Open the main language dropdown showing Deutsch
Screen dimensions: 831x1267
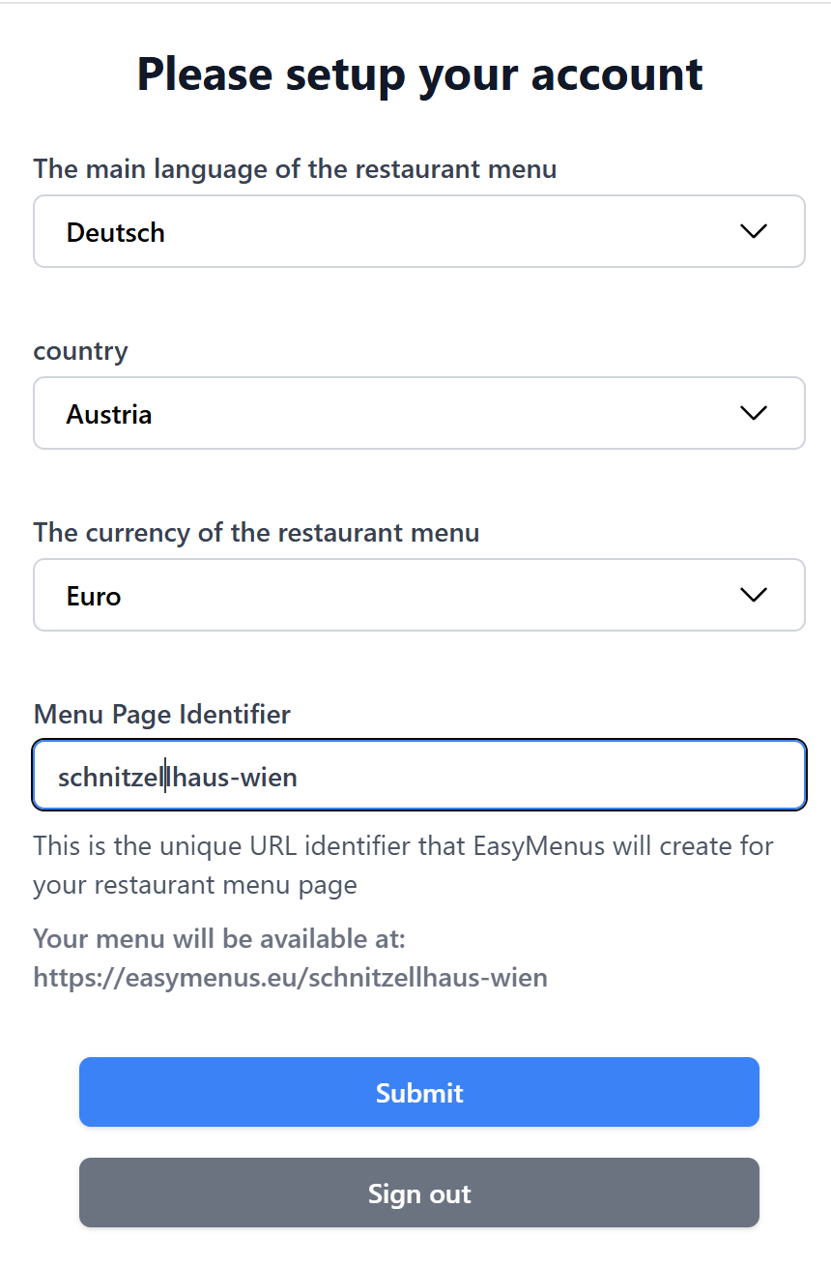pos(418,231)
